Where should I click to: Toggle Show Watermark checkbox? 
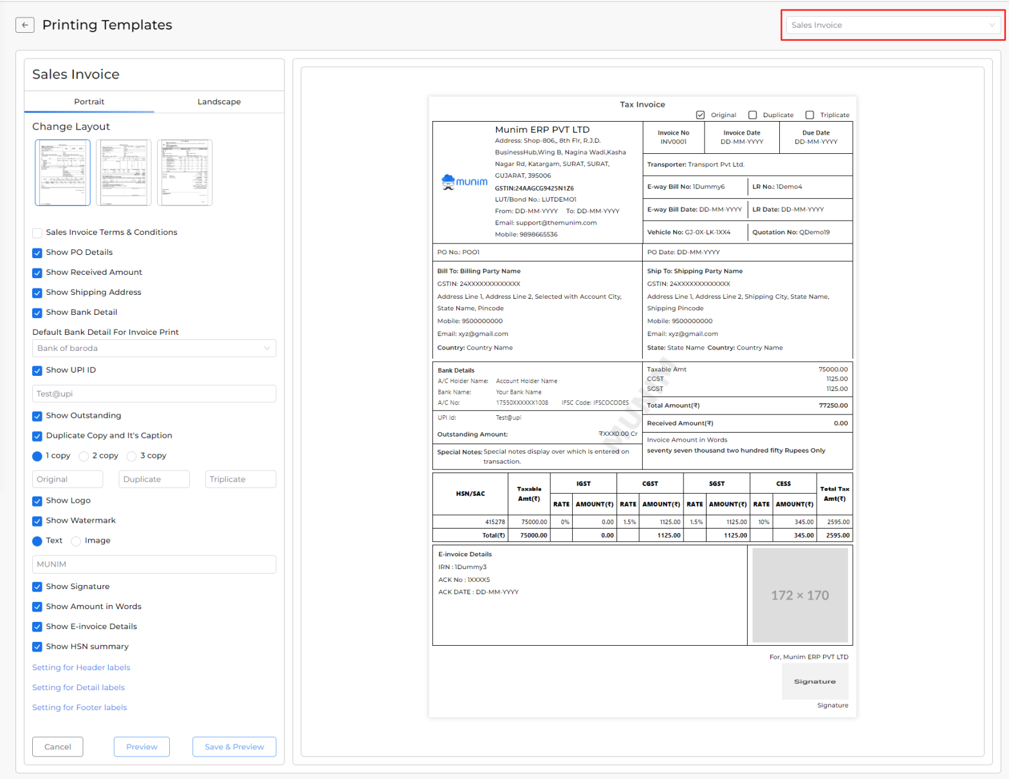click(x=37, y=521)
